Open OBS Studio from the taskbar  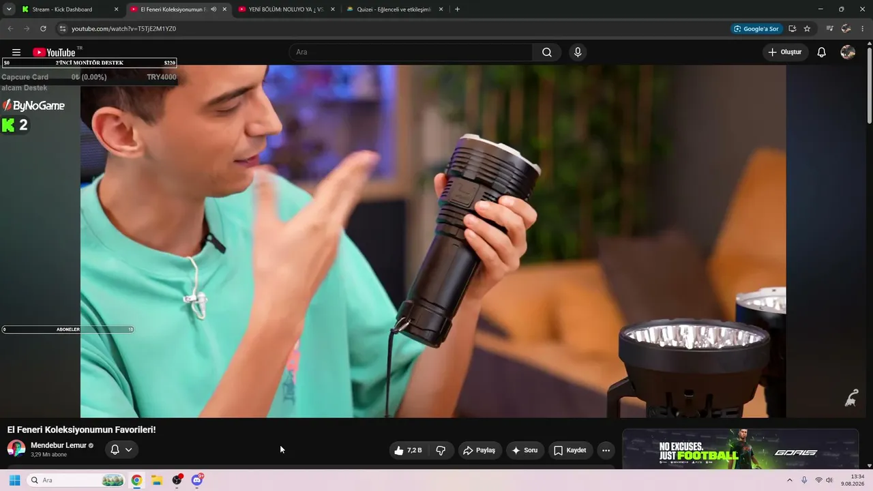(177, 480)
